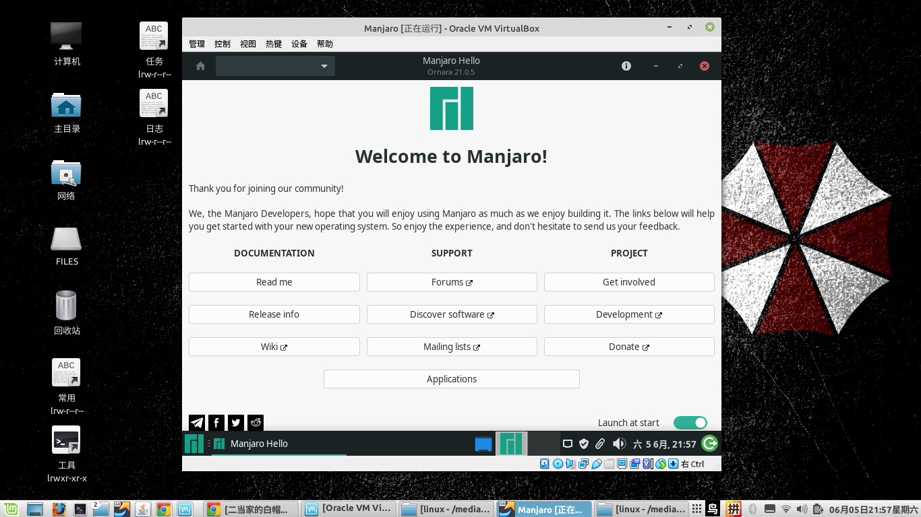
Task: Open the 常用 file shortcut on desktop
Action: 67,386
